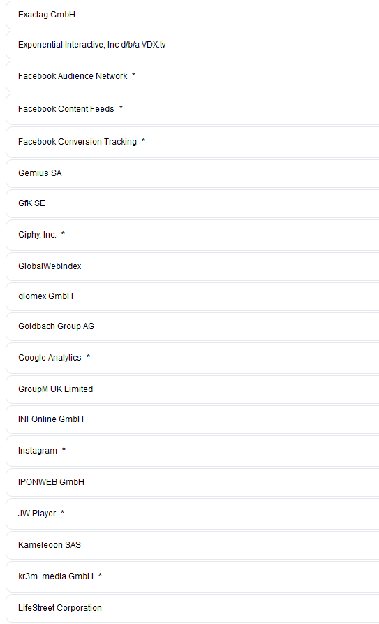The image size is (379, 624).
Task: Select the IPONWEB GmbH row
Action: tap(193, 482)
